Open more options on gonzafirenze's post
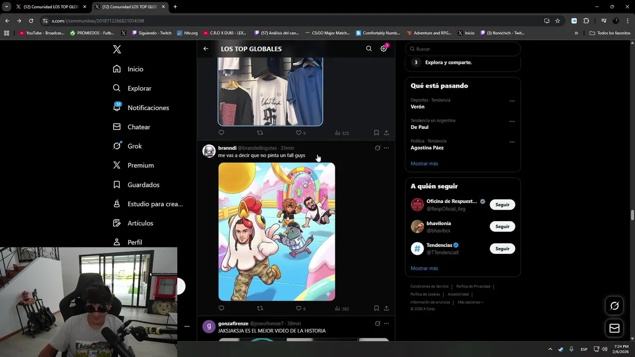Screen dimensions: 635x357 (x=386, y=323)
